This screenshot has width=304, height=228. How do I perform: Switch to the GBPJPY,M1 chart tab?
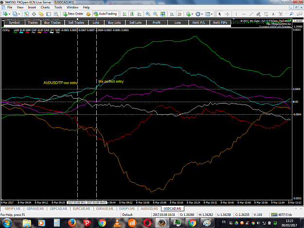tap(13, 209)
